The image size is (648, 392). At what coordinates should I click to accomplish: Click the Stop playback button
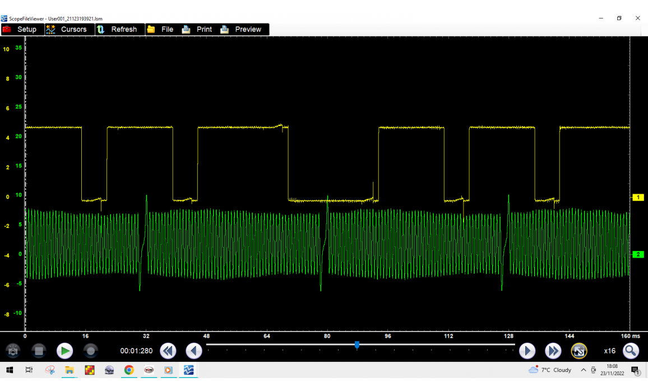pyautogui.click(x=39, y=351)
